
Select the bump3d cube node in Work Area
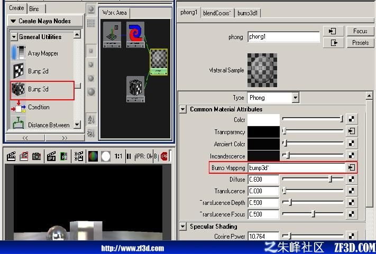(135, 89)
